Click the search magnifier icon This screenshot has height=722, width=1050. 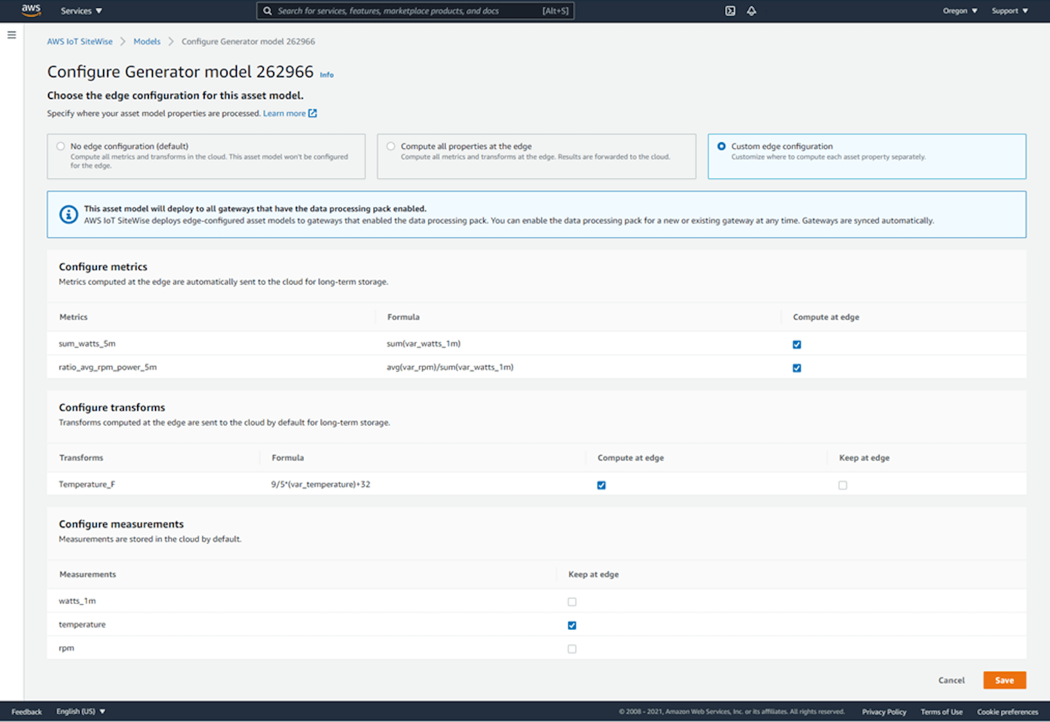point(268,10)
